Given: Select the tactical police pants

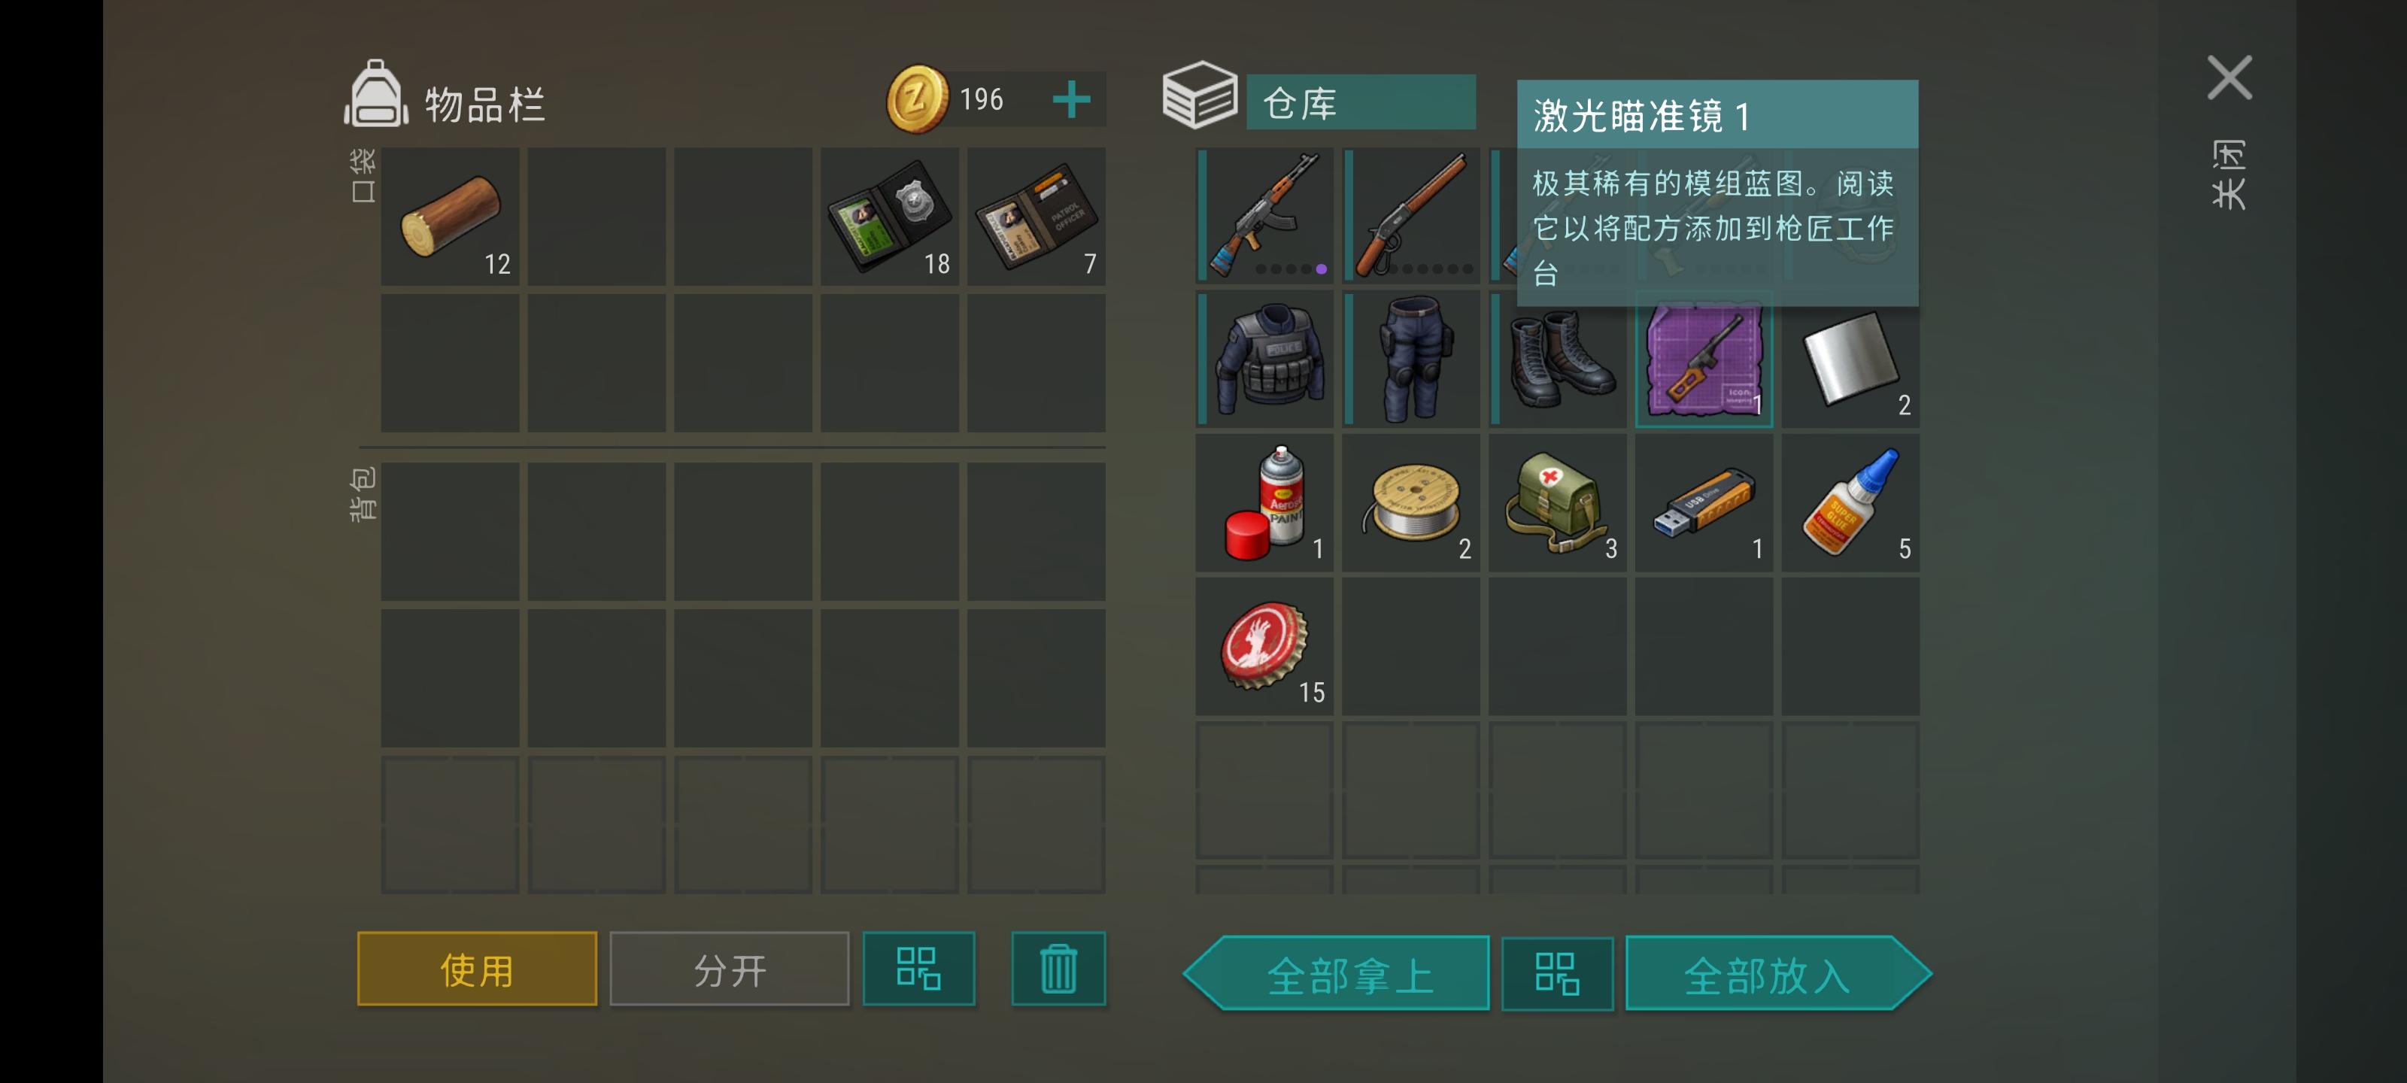Looking at the screenshot, I should (x=1411, y=359).
